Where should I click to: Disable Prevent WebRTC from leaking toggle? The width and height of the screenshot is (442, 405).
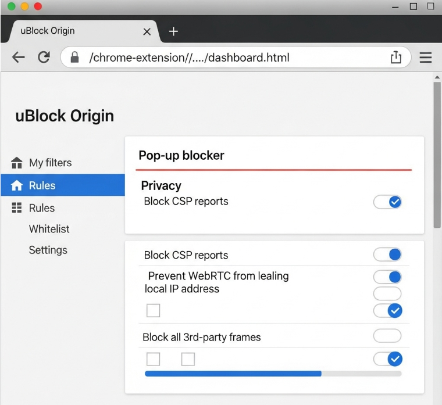tap(387, 277)
